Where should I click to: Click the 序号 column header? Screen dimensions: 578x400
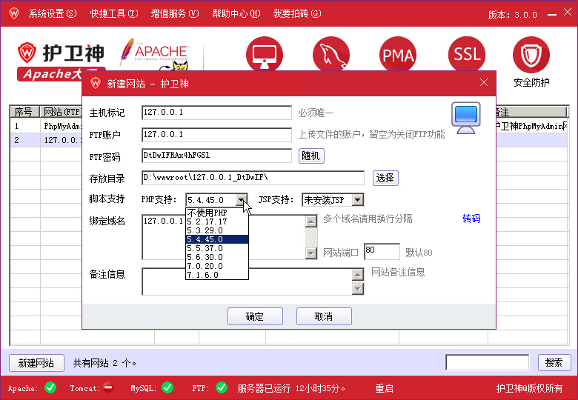point(24,112)
